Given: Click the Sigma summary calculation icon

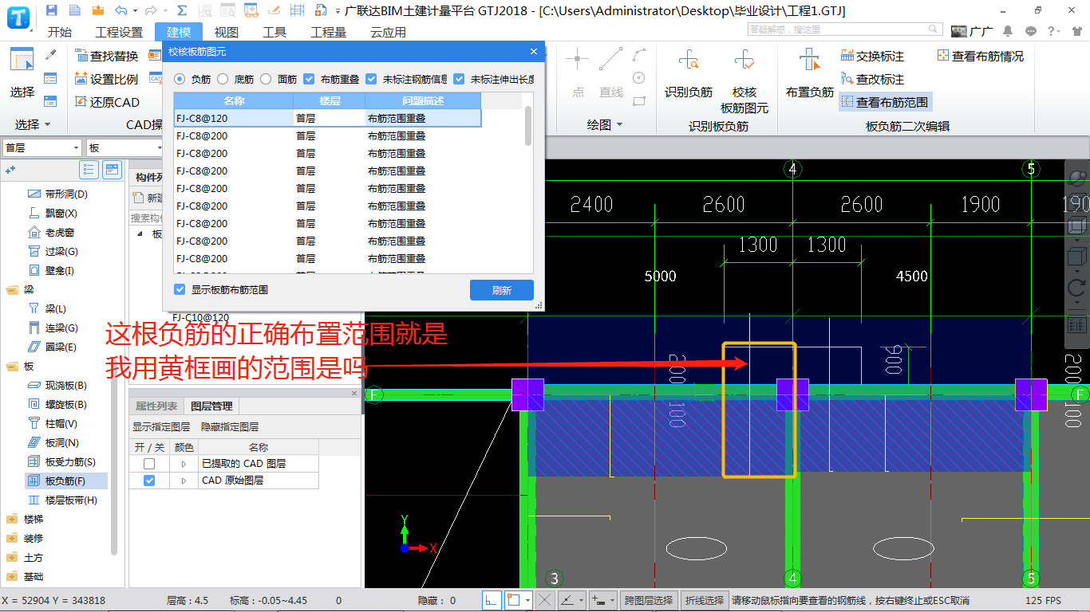Looking at the screenshot, I should point(182,10).
